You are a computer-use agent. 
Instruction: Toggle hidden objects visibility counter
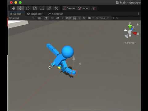point(68,18)
